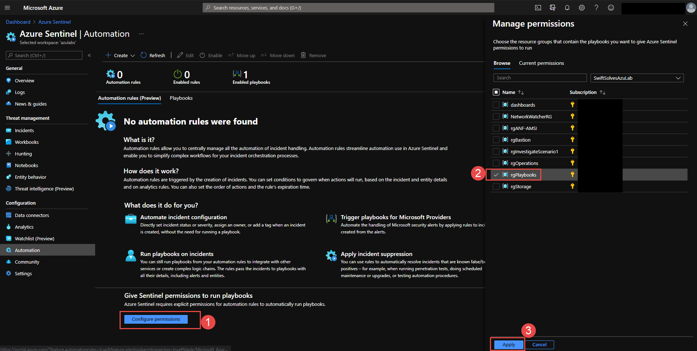Click the user account avatar
The width and height of the screenshot is (697, 351).
(x=691, y=8)
